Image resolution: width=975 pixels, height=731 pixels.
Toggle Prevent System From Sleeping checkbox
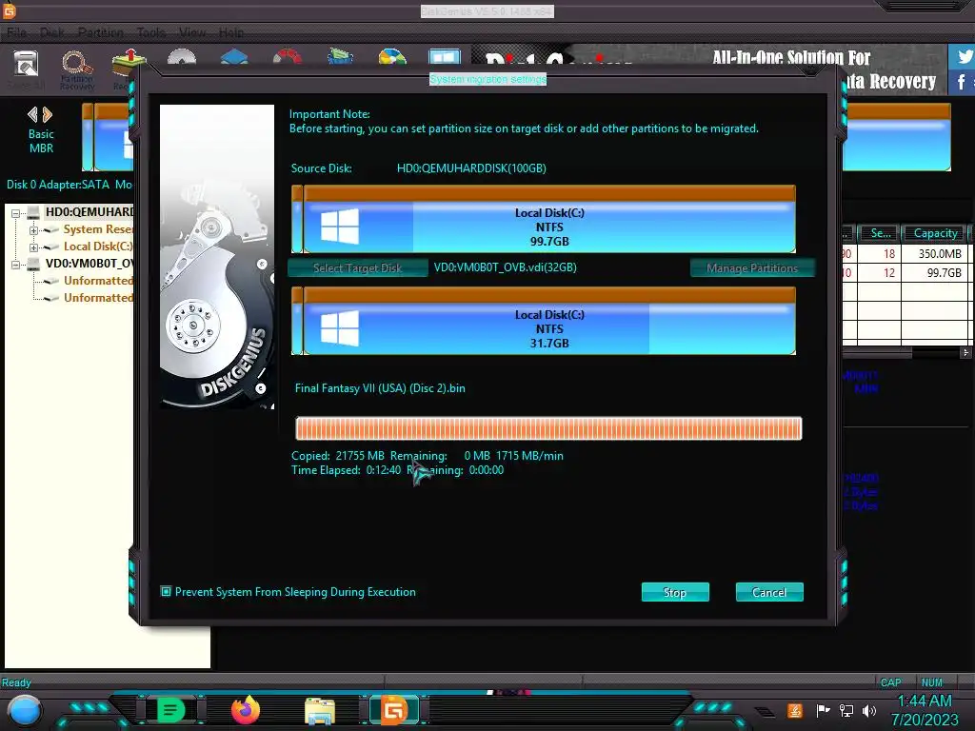pyautogui.click(x=166, y=591)
